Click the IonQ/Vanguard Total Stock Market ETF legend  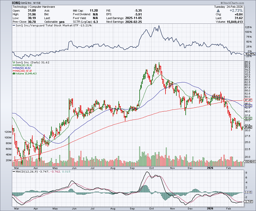(x=52, y=25)
